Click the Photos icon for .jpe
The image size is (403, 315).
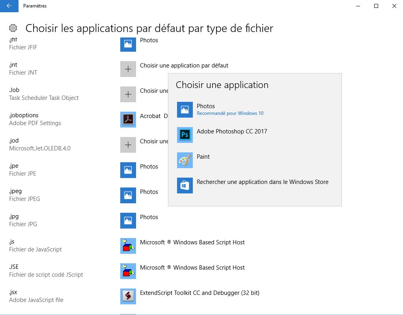click(x=128, y=170)
